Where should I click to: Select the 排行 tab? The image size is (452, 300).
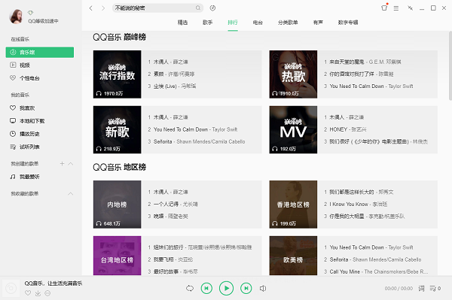tap(233, 23)
